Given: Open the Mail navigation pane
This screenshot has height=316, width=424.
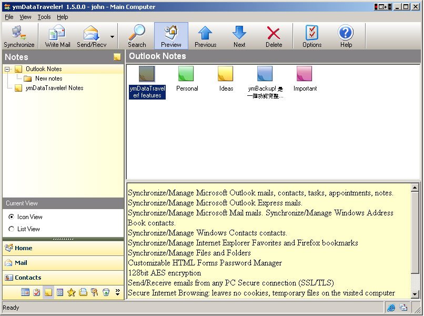Looking at the screenshot, I should (x=63, y=263).
